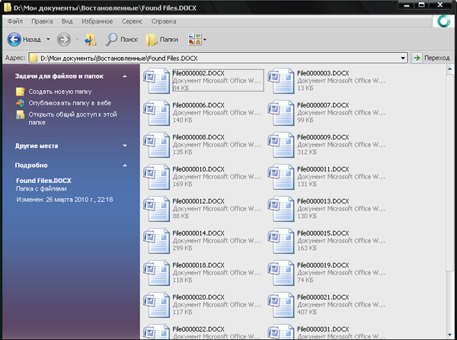Click 'Создать новую папку' link
Viewport: 457px width, 340px height.
(x=60, y=91)
